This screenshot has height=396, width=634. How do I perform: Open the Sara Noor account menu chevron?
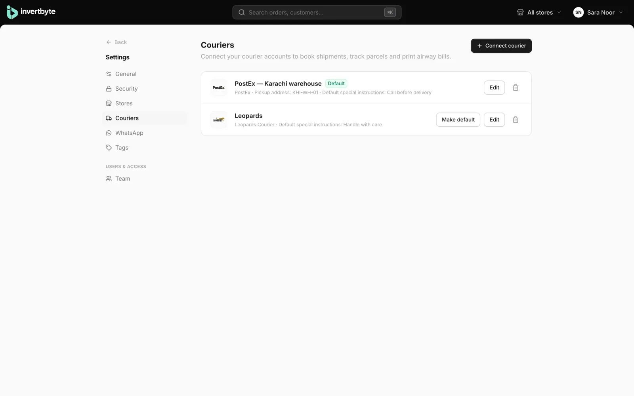[x=621, y=12]
